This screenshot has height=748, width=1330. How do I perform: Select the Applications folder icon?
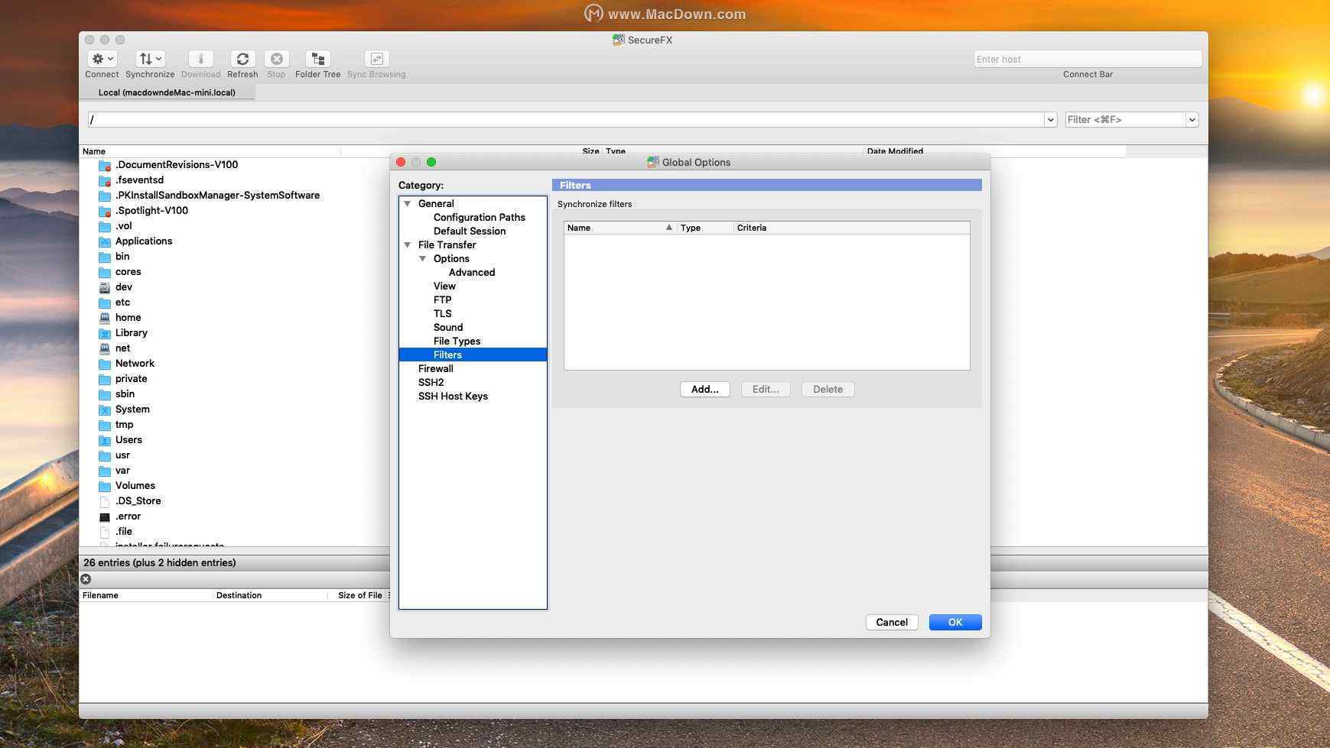[x=105, y=241]
